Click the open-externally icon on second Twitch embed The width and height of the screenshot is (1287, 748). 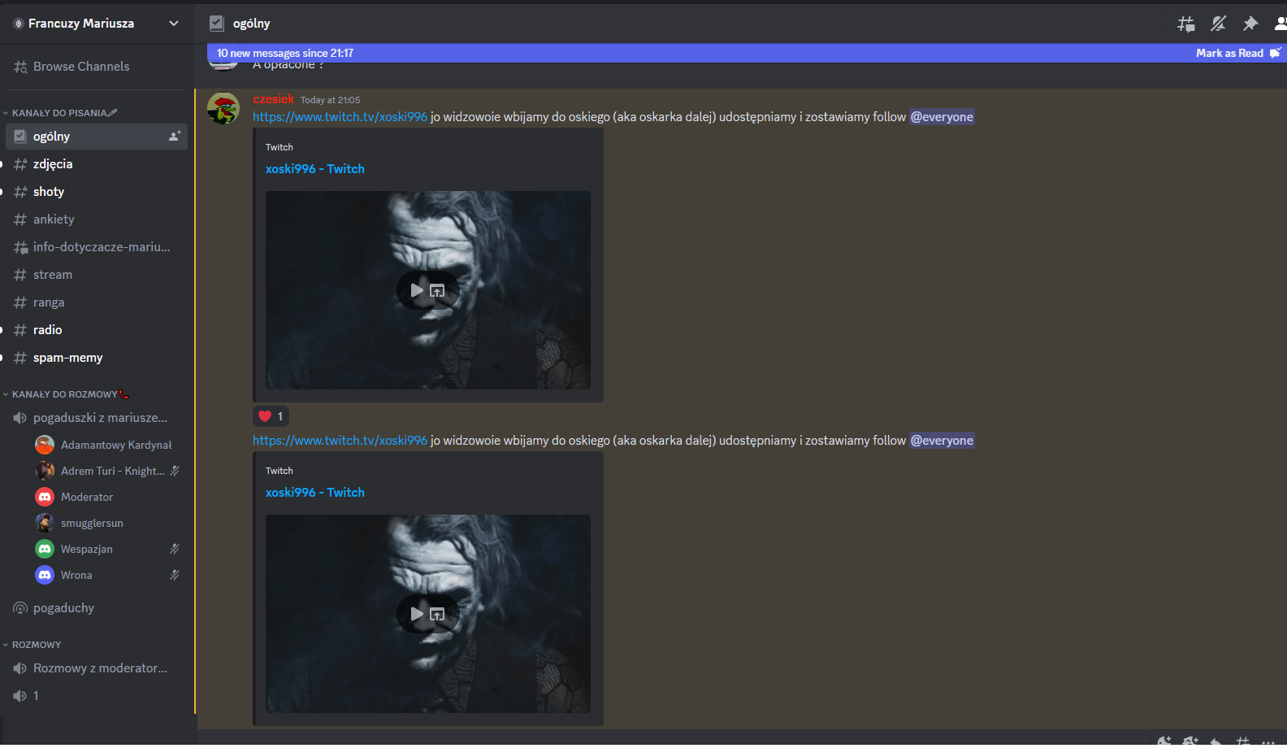pyautogui.click(x=437, y=614)
